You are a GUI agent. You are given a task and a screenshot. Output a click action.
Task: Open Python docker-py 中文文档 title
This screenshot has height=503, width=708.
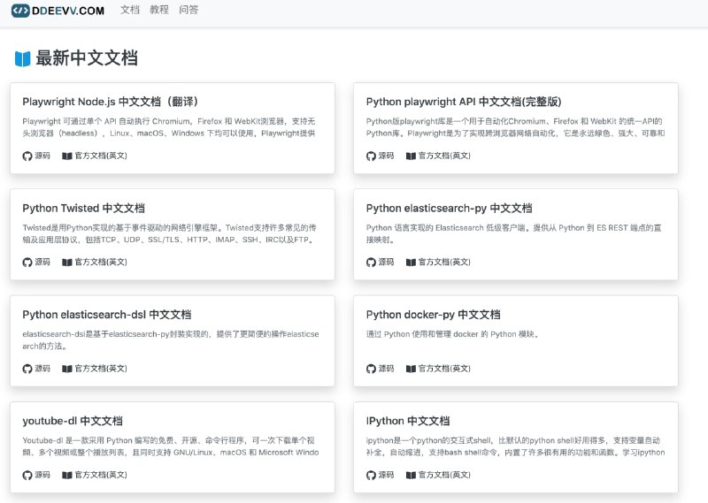433,315
